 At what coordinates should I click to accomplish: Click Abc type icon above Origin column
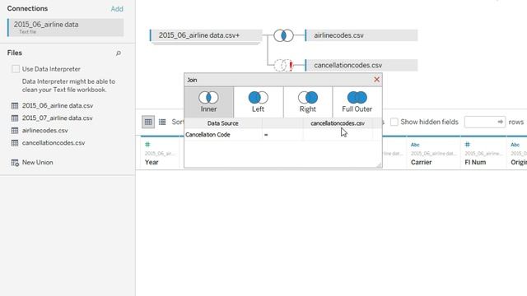(515, 145)
